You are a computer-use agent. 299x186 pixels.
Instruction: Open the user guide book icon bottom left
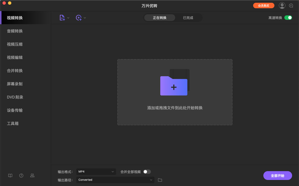[x=10, y=175]
